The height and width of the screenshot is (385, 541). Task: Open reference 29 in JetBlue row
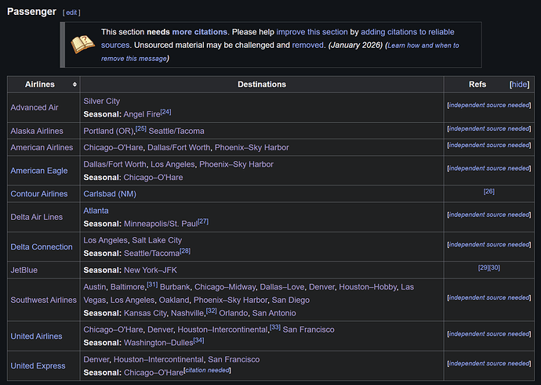coord(484,268)
